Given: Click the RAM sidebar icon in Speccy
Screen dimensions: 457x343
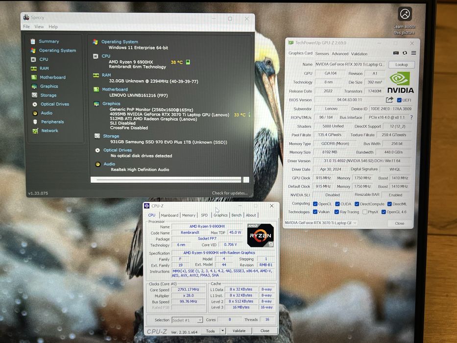Looking at the screenshot, I should (34, 69).
